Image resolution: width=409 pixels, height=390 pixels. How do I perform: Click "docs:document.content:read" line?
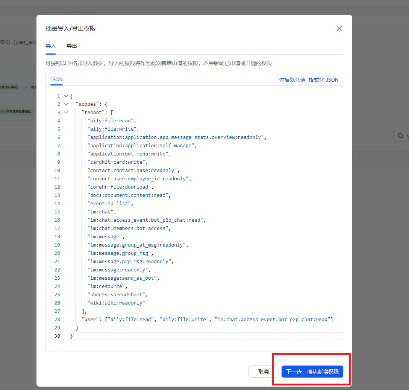(x=129, y=195)
